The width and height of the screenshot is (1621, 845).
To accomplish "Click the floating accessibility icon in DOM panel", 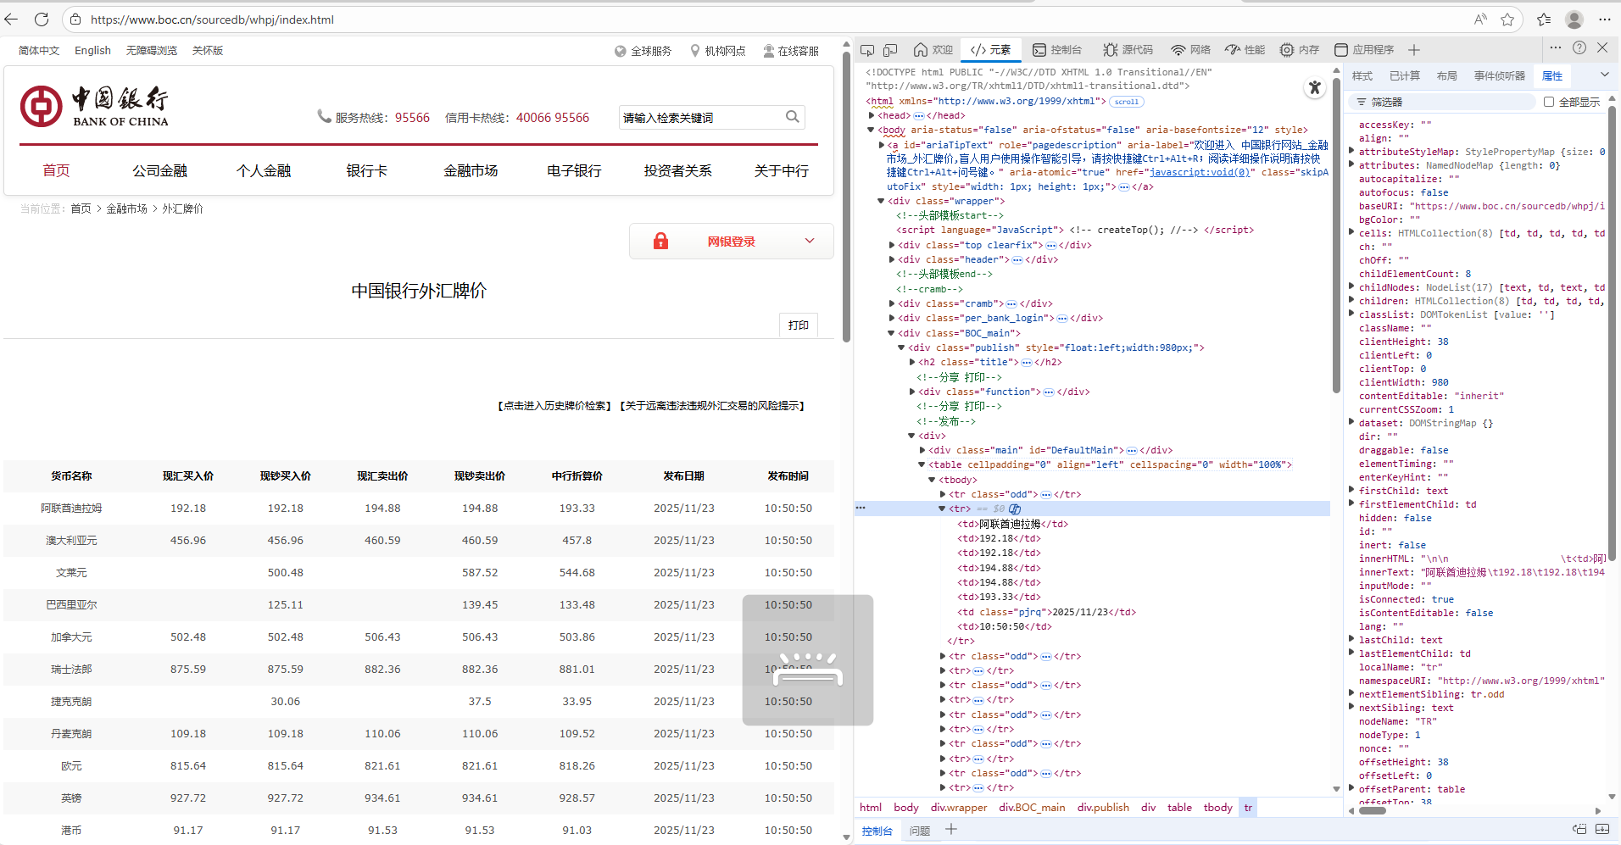I will (1315, 87).
